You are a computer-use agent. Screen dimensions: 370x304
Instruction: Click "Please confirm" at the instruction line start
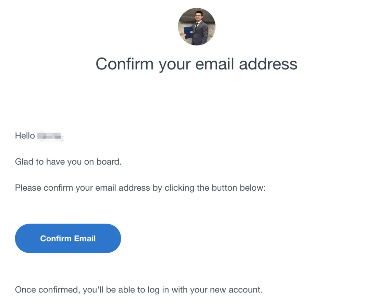[44, 188]
